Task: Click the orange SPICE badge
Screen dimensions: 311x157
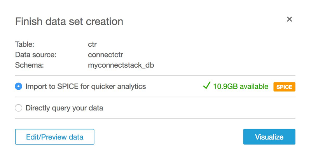Action: 284,87
